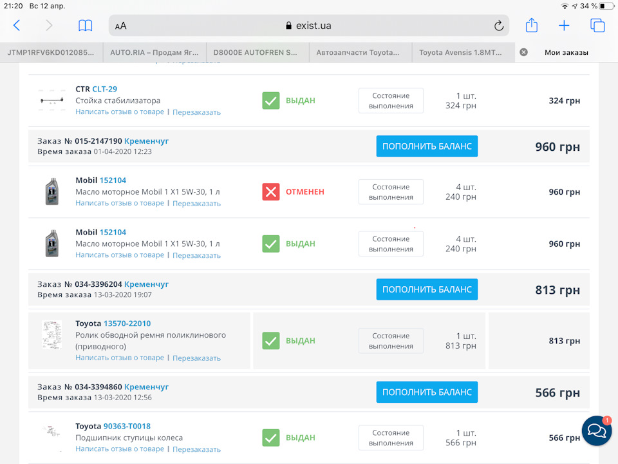Click green checkmark for Toyota 13570-22010

click(271, 341)
